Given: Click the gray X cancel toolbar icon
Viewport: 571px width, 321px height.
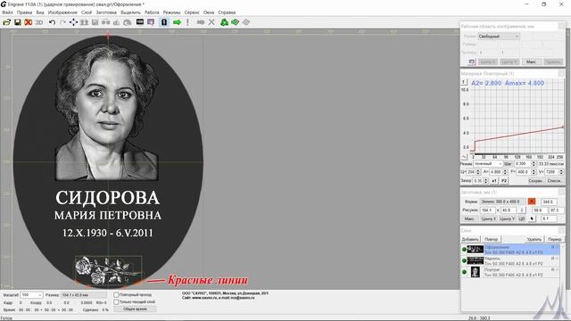Looking at the screenshot, I should 211,22.
